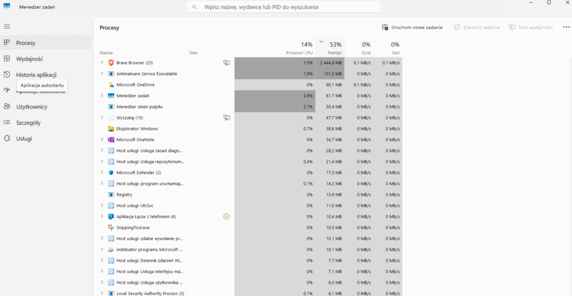Open the Procesy navigation tab
This screenshot has height=296, width=572.
[x=46, y=42]
